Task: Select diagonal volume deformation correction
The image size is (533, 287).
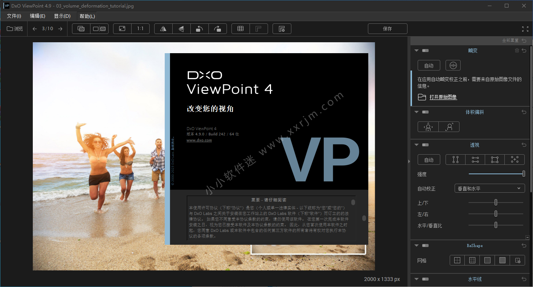Action: pyautogui.click(x=449, y=127)
